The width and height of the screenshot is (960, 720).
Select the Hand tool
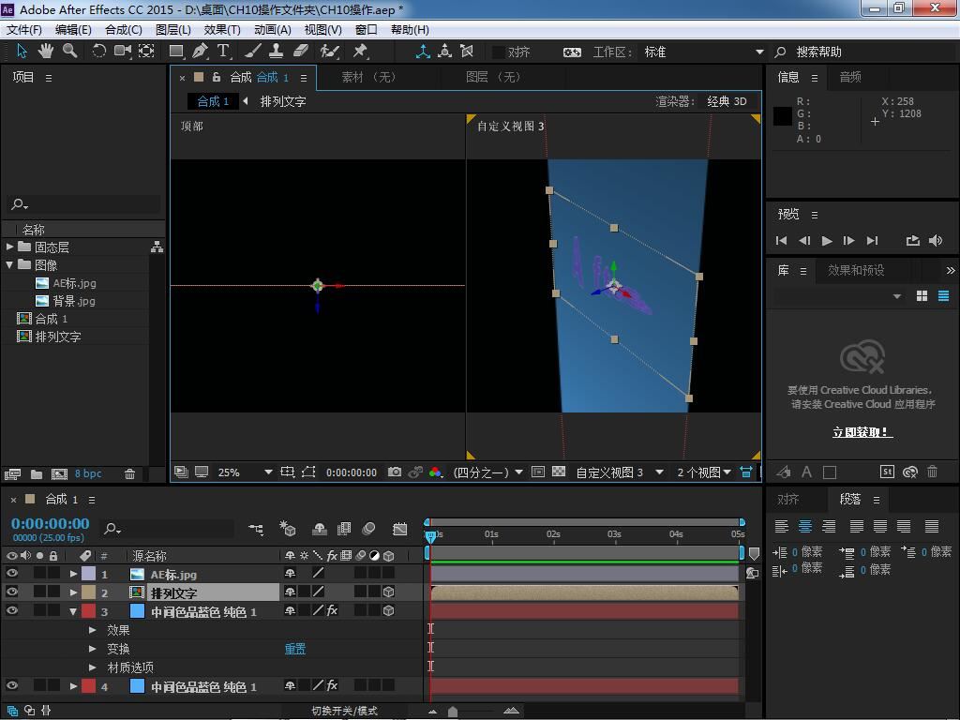[45, 52]
